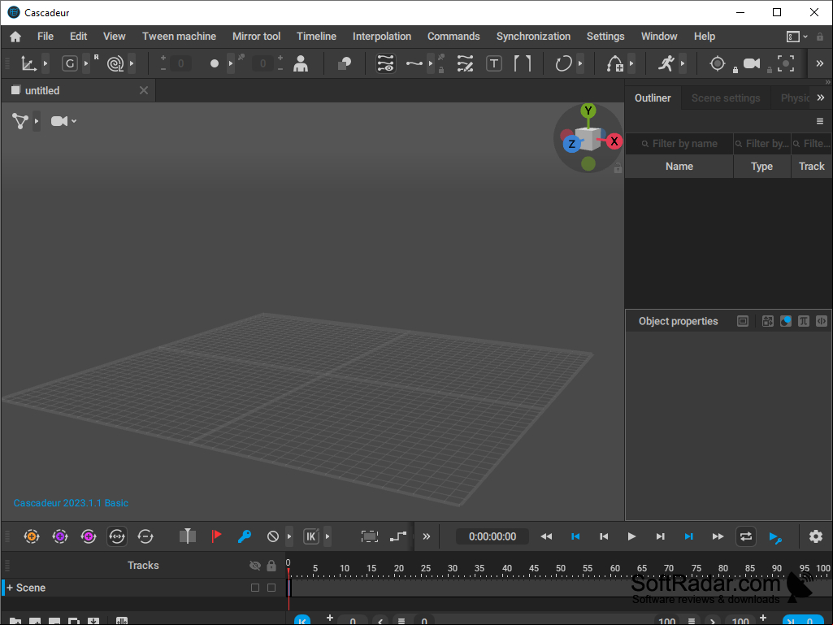Screen dimensions: 833x625
Task: Close the untitled scene tab
Action: 143,90
